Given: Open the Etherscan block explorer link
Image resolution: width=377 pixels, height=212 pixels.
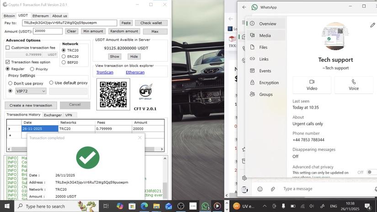Looking at the screenshot, I should tap(135, 72).
